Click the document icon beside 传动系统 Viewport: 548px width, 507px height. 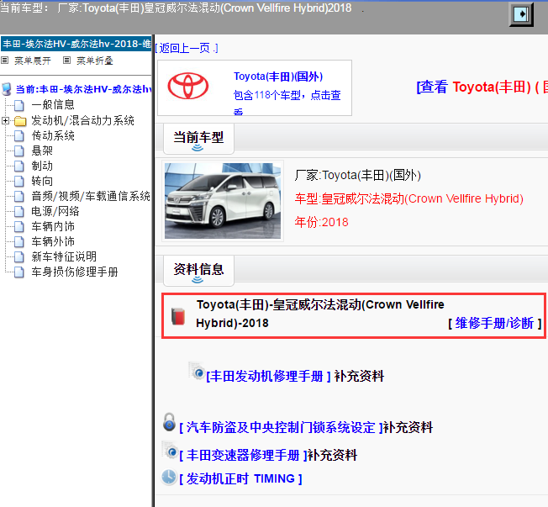click(19, 135)
